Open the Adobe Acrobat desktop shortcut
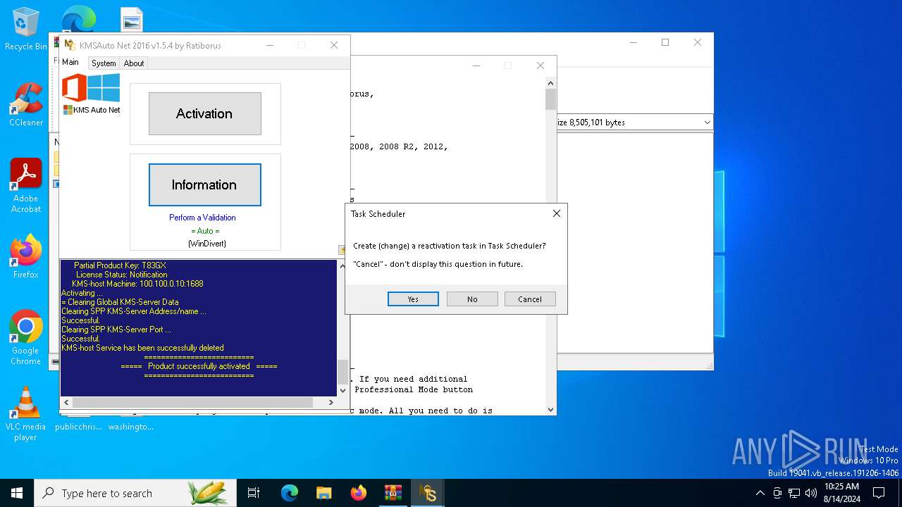 point(26,185)
